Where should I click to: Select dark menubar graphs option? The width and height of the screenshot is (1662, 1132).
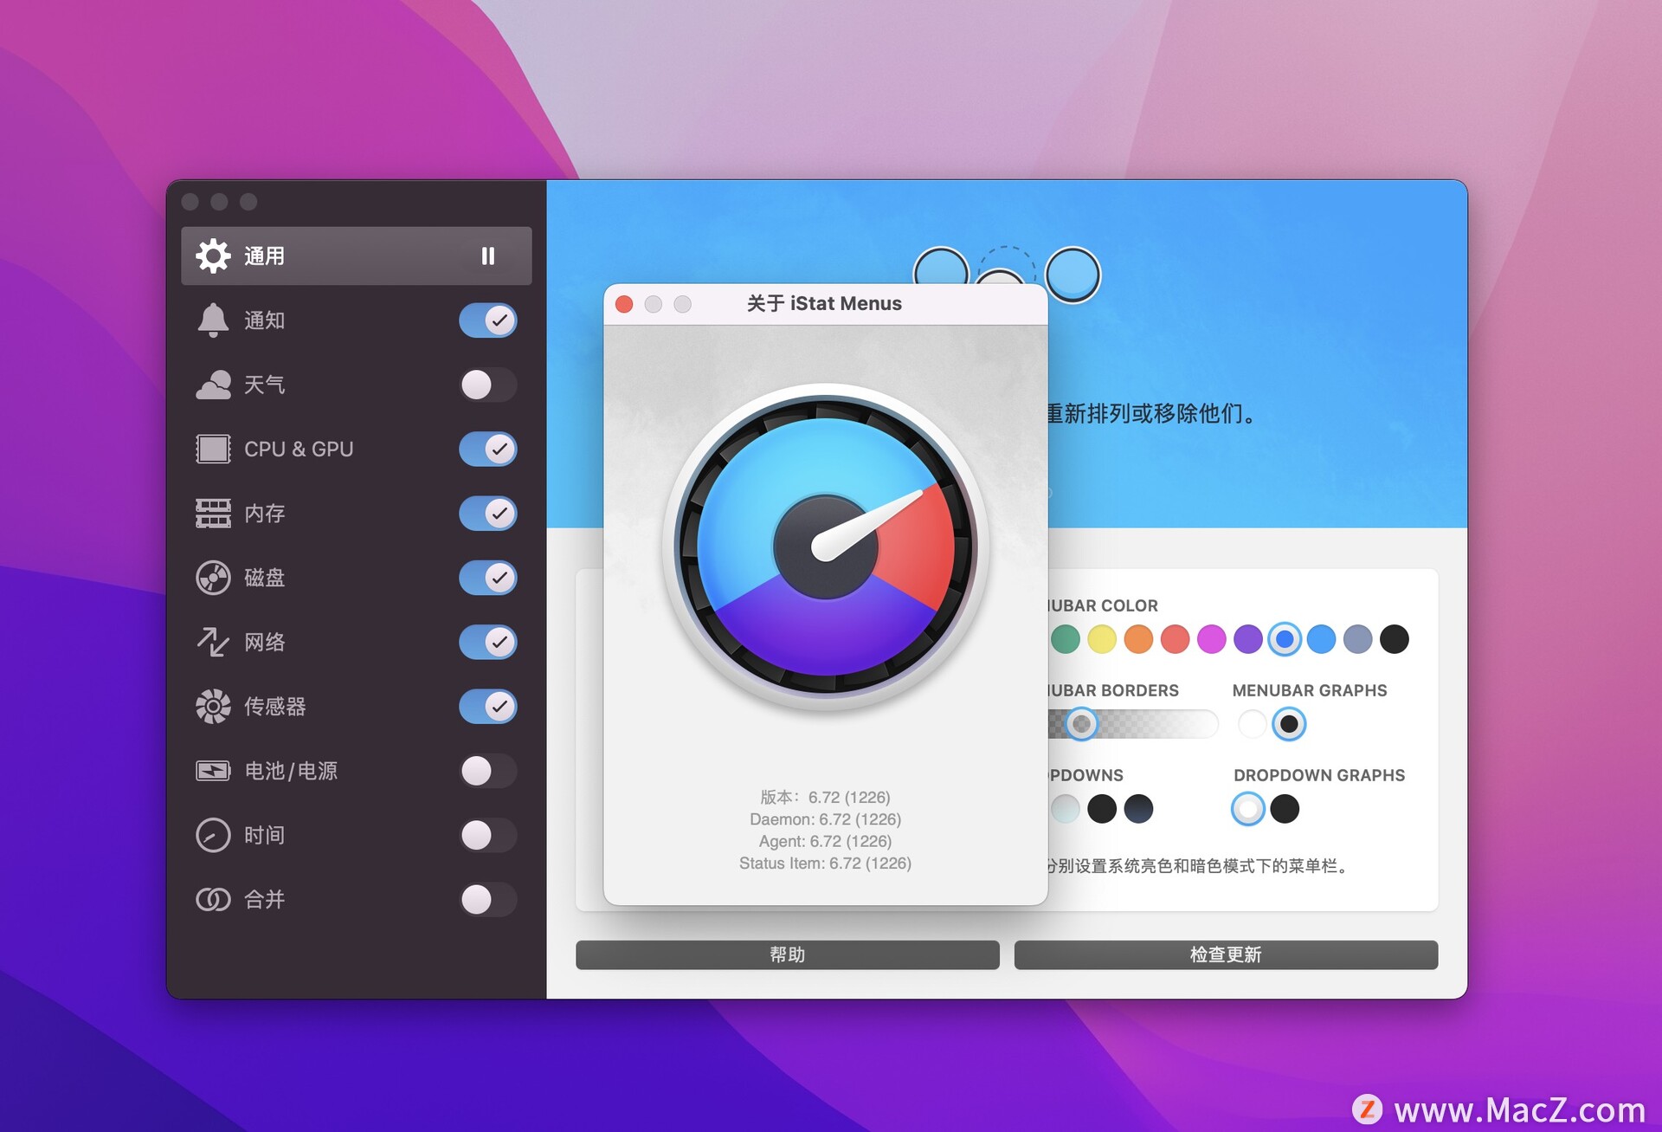[1289, 724]
